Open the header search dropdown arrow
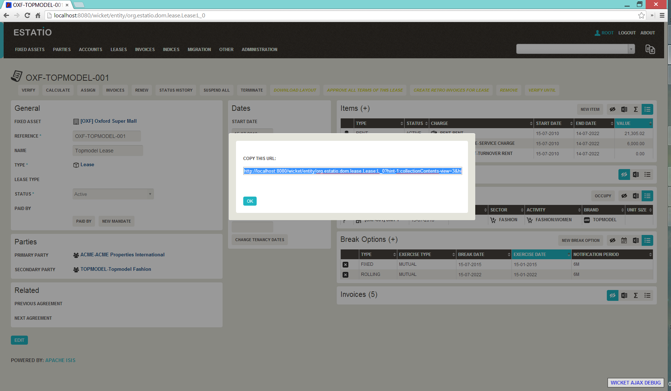Viewport: 671px width, 391px height. pyautogui.click(x=631, y=49)
